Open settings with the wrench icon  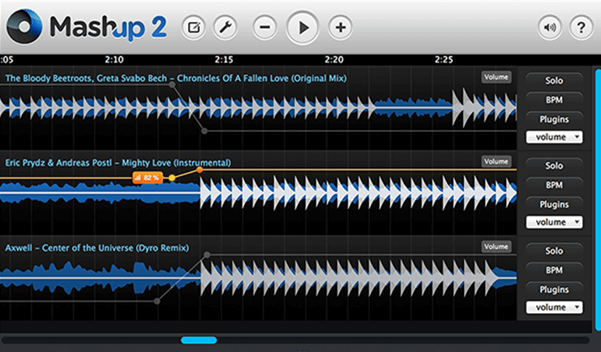tap(225, 28)
